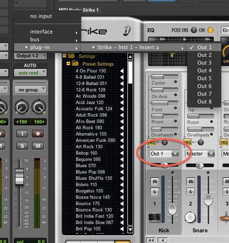Mute the Kick channel in Strike
Screen dimensions: 229x243
(155, 181)
